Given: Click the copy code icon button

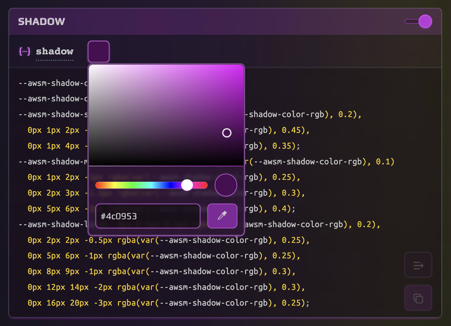Looking at the screenshot, I should click(x=418, y=298).
